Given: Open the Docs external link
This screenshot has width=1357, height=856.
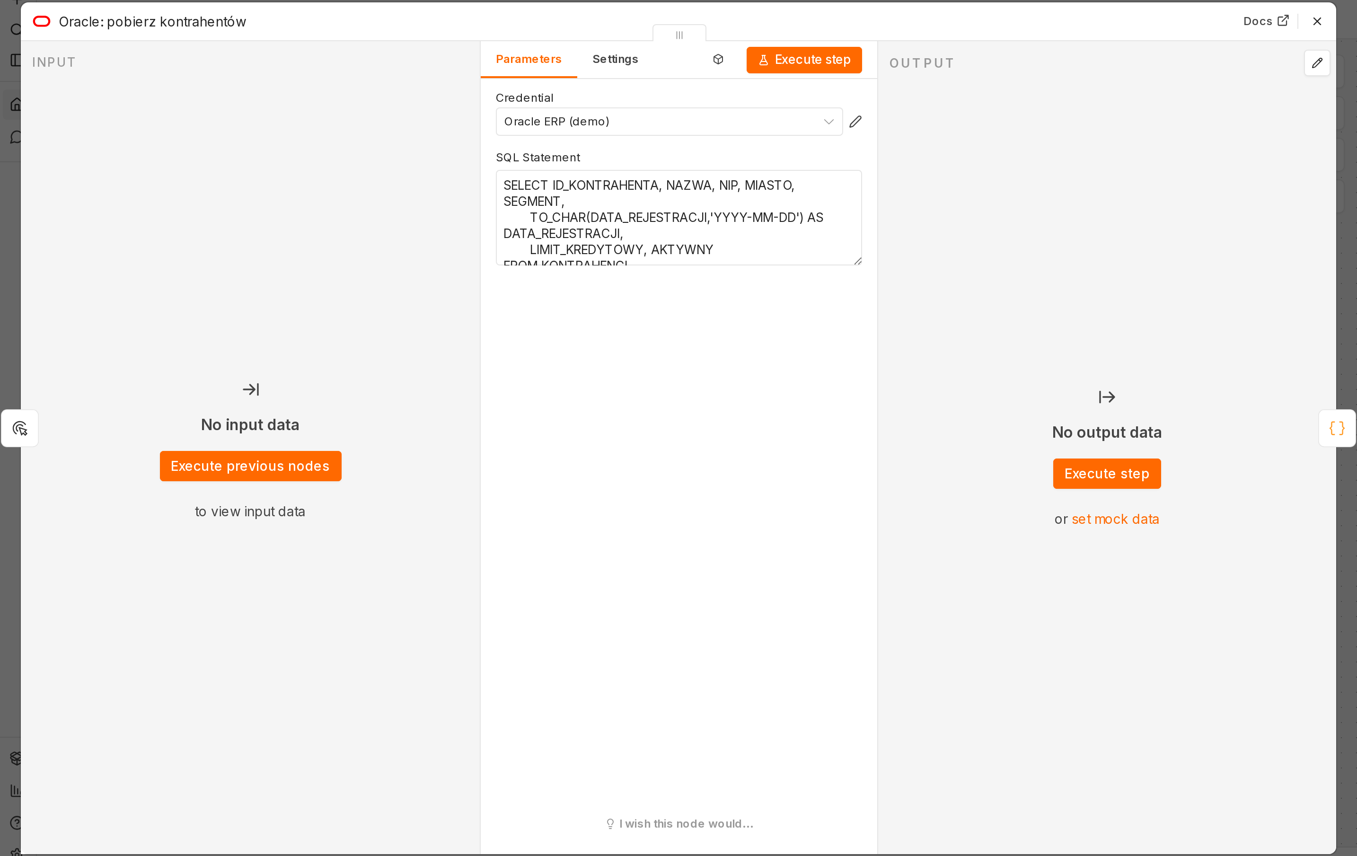Looking at the screenshot, I should (1266, 21).
